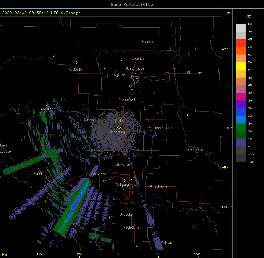Click the white plus marker north of Drumheller
The image size is (264, 258).
[x=187, y=115]
